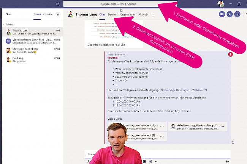
Task: Open more compose options ellipsis
Action: [x=157, y=161]
